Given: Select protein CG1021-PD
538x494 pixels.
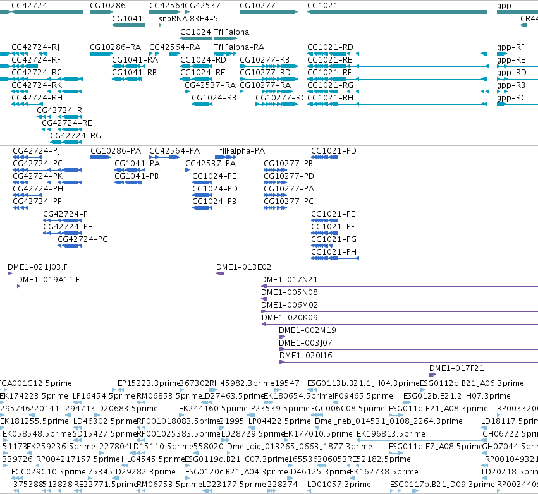Looking at the screenshot, I should coord(334,151).
